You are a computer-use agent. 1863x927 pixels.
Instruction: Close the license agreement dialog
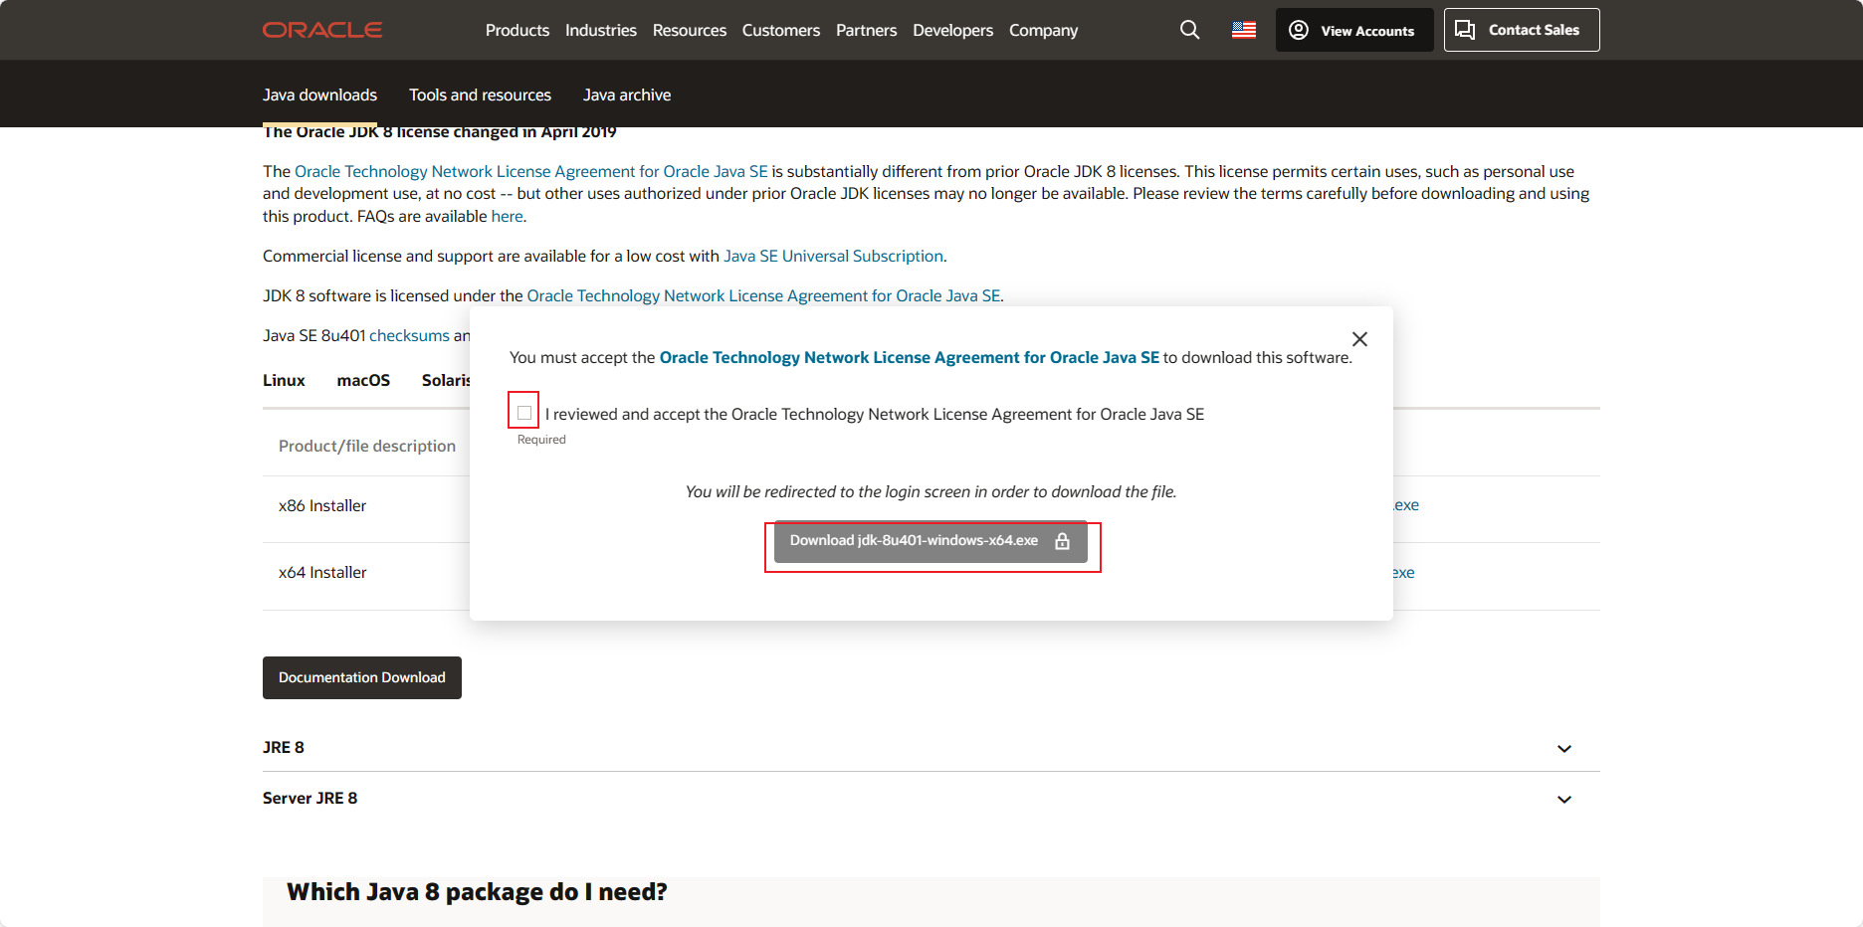click(x=1359, y=339)
